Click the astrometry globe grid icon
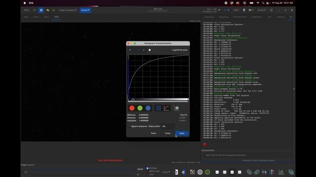 click(x=200, y=172)
